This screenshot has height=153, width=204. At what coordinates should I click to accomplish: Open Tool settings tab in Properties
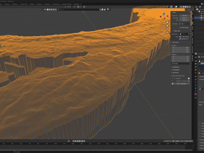[195, 57]
